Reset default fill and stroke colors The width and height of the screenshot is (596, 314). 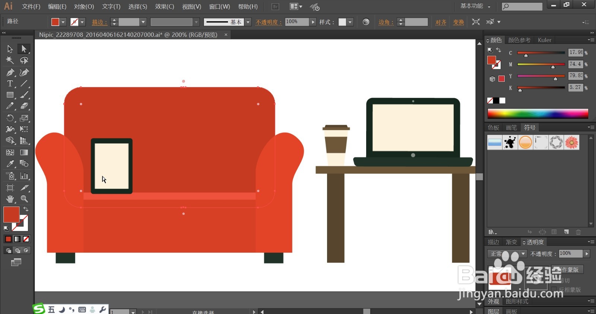(6, 228)
